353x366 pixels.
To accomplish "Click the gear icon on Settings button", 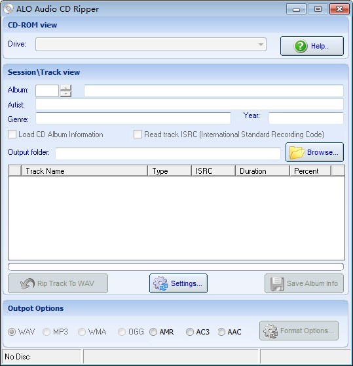I will pyautogui.click(x=160, y=283).
